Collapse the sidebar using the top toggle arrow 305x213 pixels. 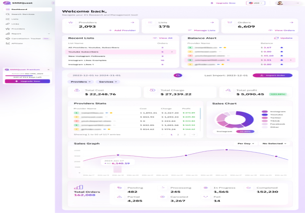click(53, 3)
